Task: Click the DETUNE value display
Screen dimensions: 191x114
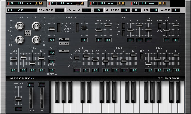Action: [x=52, y=61]
